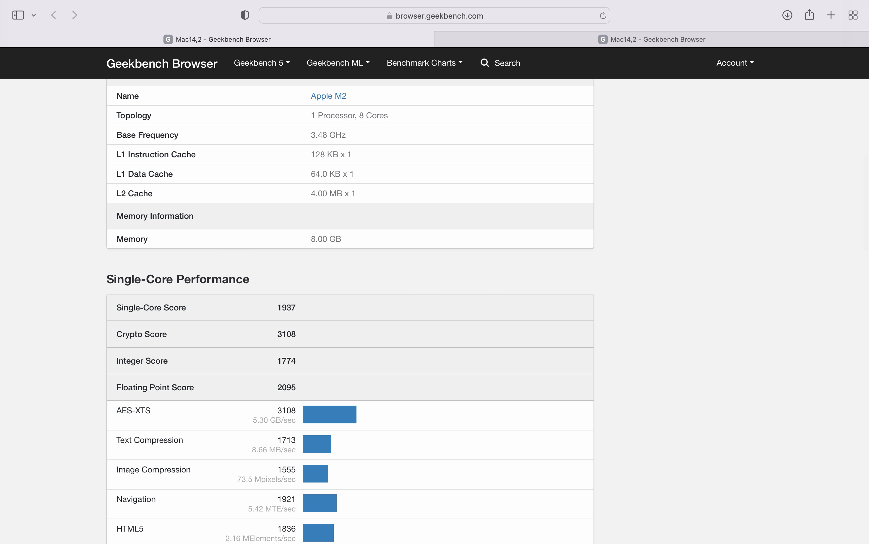Click the '8.00 GB' memory value

[x=326, y=239]
